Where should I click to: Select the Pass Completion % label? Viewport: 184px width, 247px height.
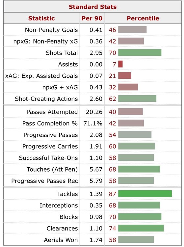[50, 123]
